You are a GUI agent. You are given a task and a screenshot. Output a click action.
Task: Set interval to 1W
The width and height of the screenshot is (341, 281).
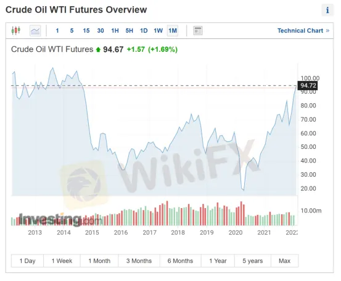tap(158, 30)
